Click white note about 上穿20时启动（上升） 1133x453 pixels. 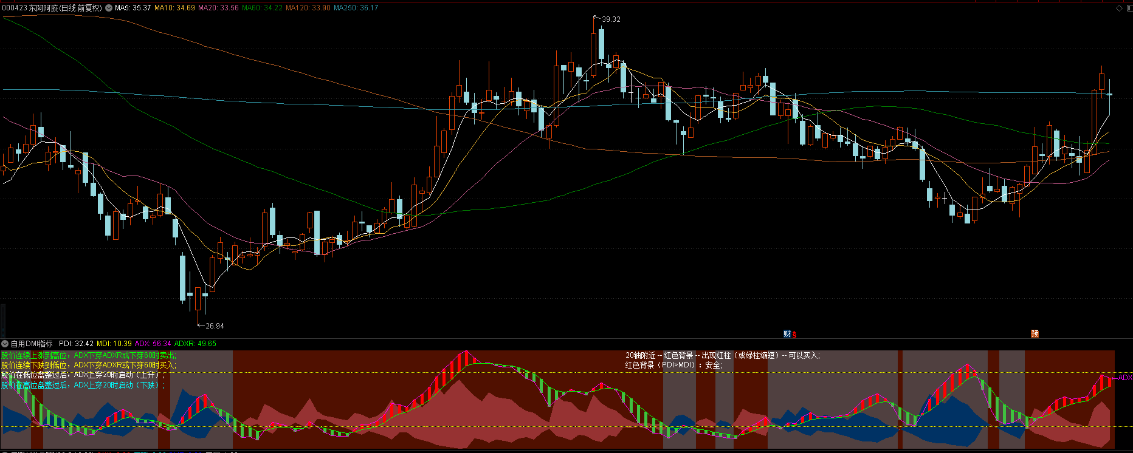click(83, 375)
